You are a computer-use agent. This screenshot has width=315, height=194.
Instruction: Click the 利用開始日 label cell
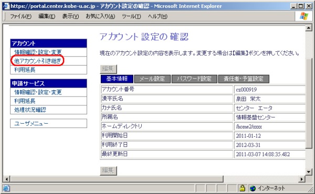pos(167,135)
